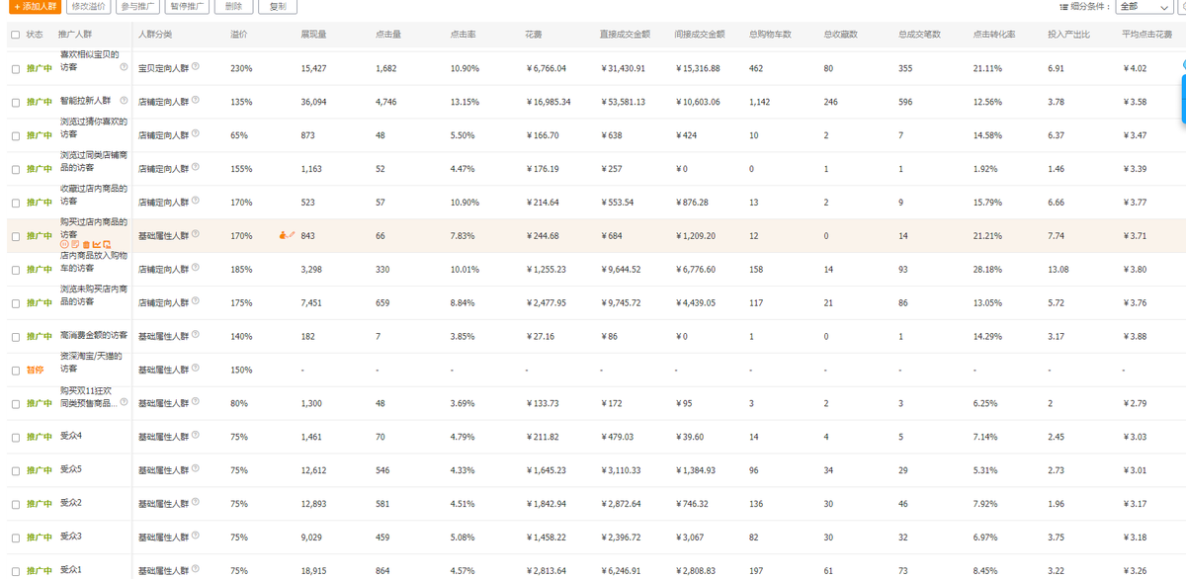
Task: Click 店铺定向人群 help icon in 浏览过猜你喜欢 row
Action: tap(195, 133)
